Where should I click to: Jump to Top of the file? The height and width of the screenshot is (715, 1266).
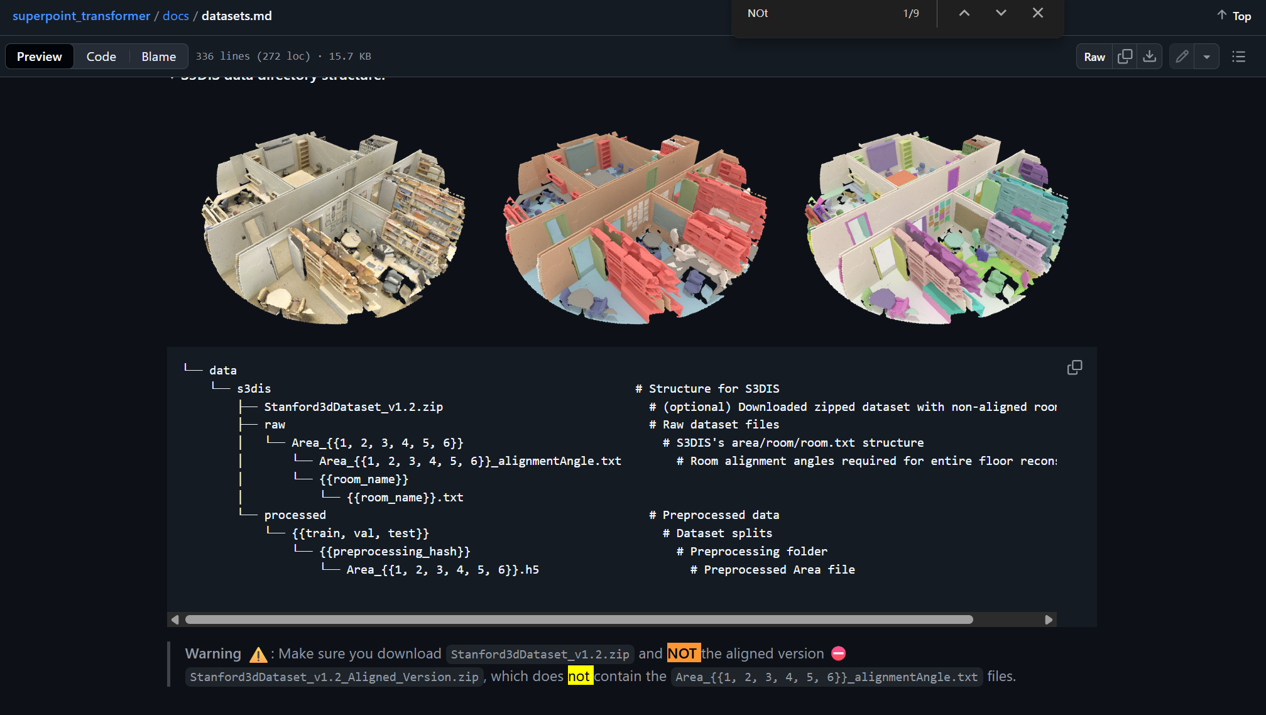click(x=1234, y=16)
